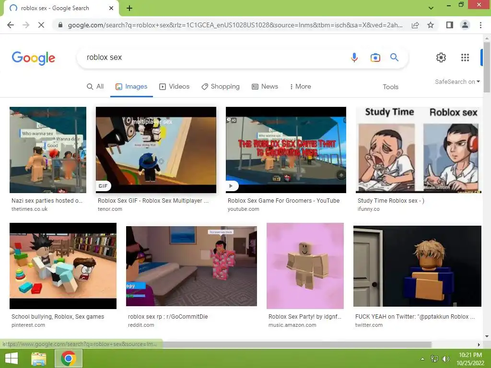Open the Google apps grid
This screenshot has width=491, height=368.
465,57
